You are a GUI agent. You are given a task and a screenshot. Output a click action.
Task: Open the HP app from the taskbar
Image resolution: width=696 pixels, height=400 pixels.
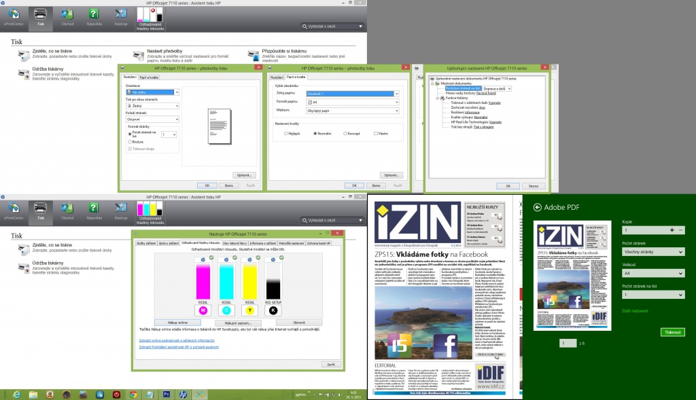coord(183,395)
